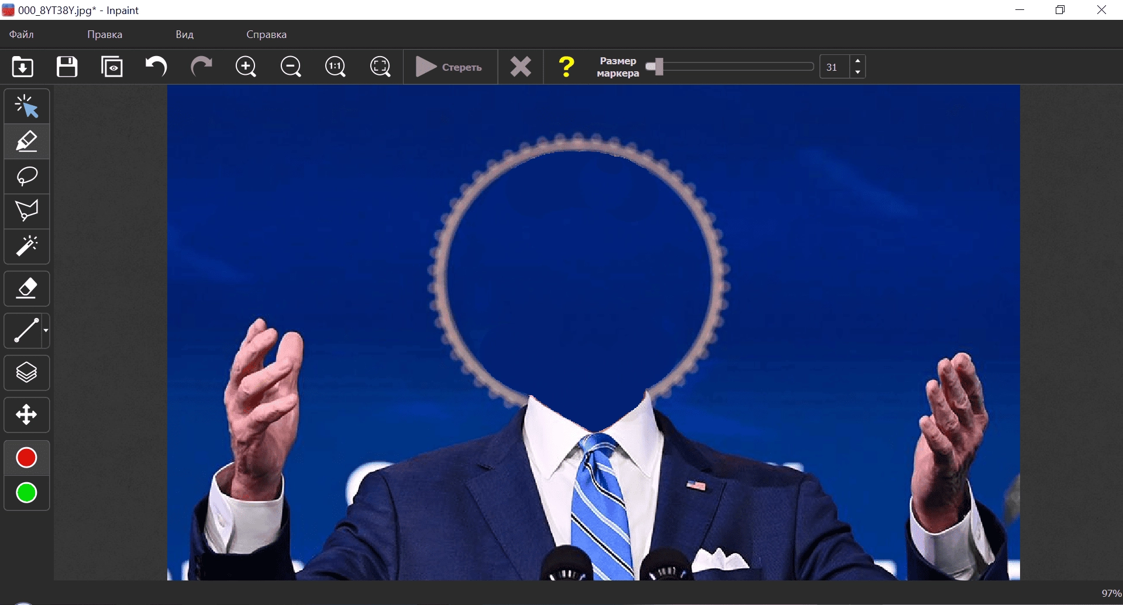Decrease marker size with down arrow
Viewport: 1123px width, 605px height.
click(857, 72)
